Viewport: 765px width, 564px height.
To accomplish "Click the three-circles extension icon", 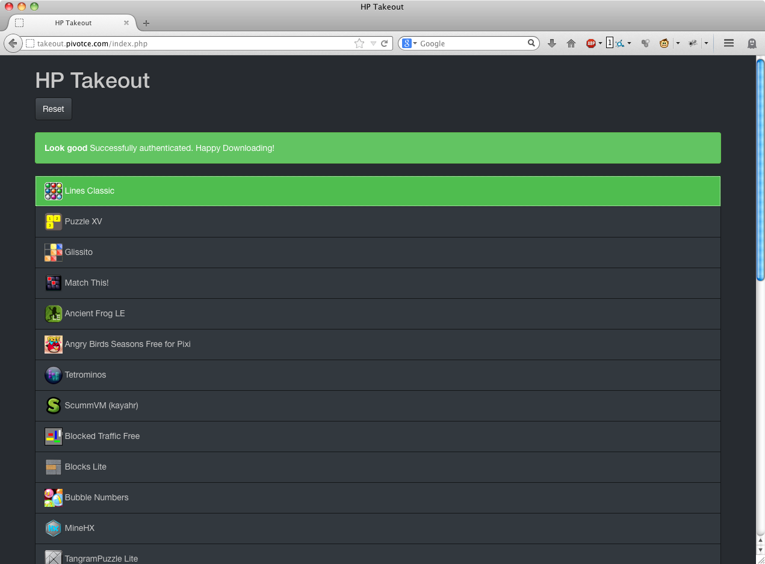I will (x=645, y=43).
